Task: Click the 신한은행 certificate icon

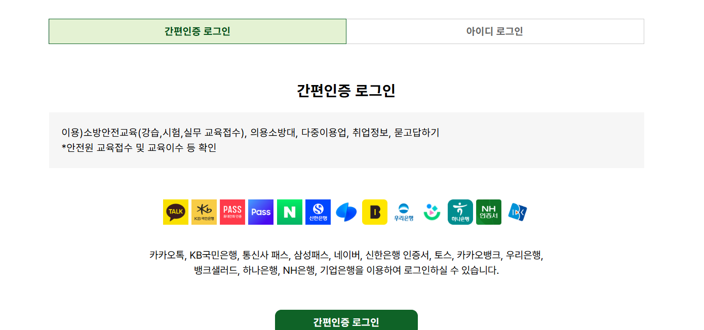Action: click(318, 212)
